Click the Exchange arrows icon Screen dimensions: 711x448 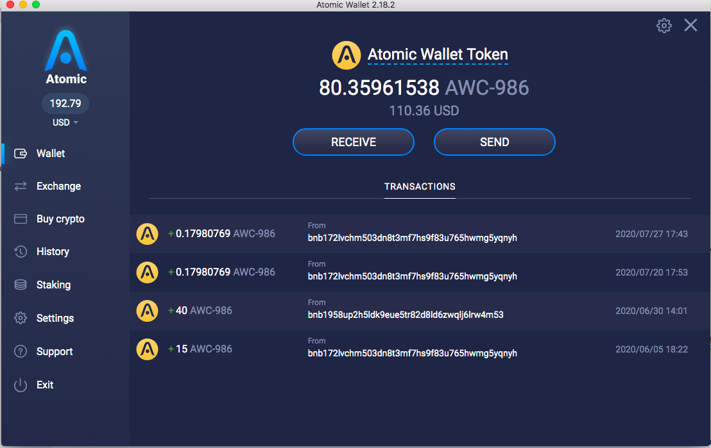[21, 186]
